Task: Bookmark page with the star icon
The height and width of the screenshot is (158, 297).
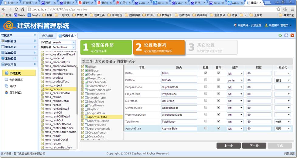Action: click(x=278, y=9)
